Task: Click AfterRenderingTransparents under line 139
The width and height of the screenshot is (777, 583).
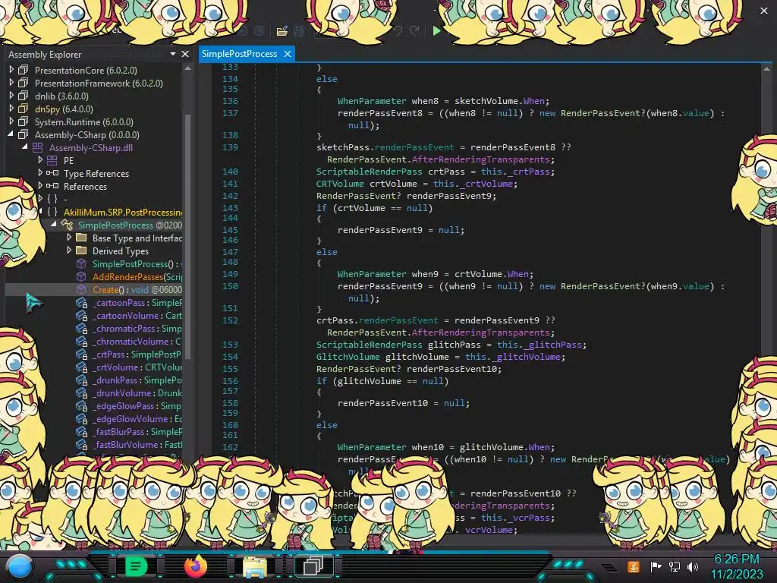Action: click(x=480, y=159)
